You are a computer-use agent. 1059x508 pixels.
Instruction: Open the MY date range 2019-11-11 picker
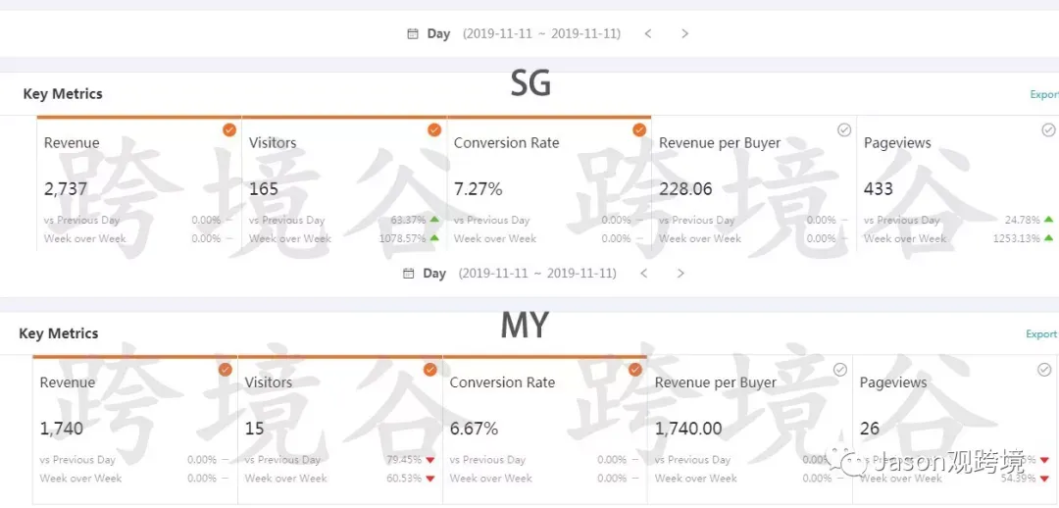[x=537, y=274]
